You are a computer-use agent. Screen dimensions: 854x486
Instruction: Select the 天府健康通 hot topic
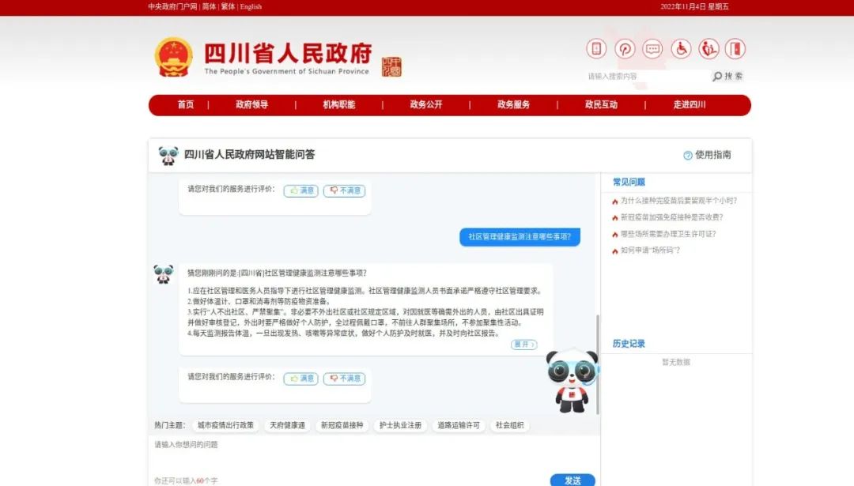tap(286, 425)
